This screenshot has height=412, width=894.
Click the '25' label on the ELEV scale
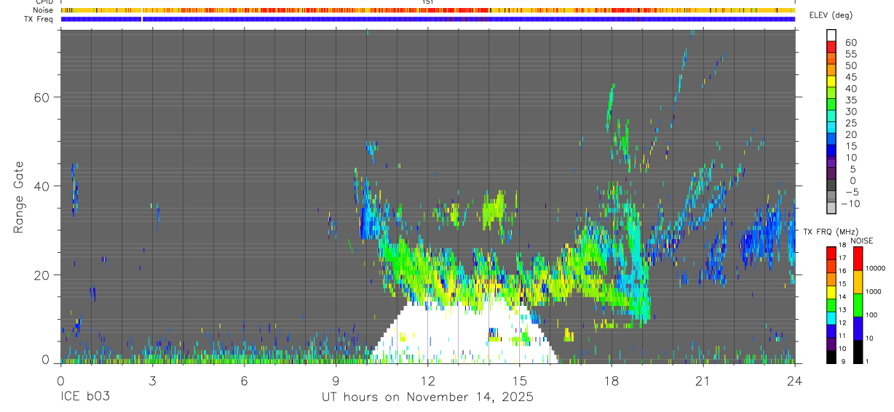click(x=850, y=123)
